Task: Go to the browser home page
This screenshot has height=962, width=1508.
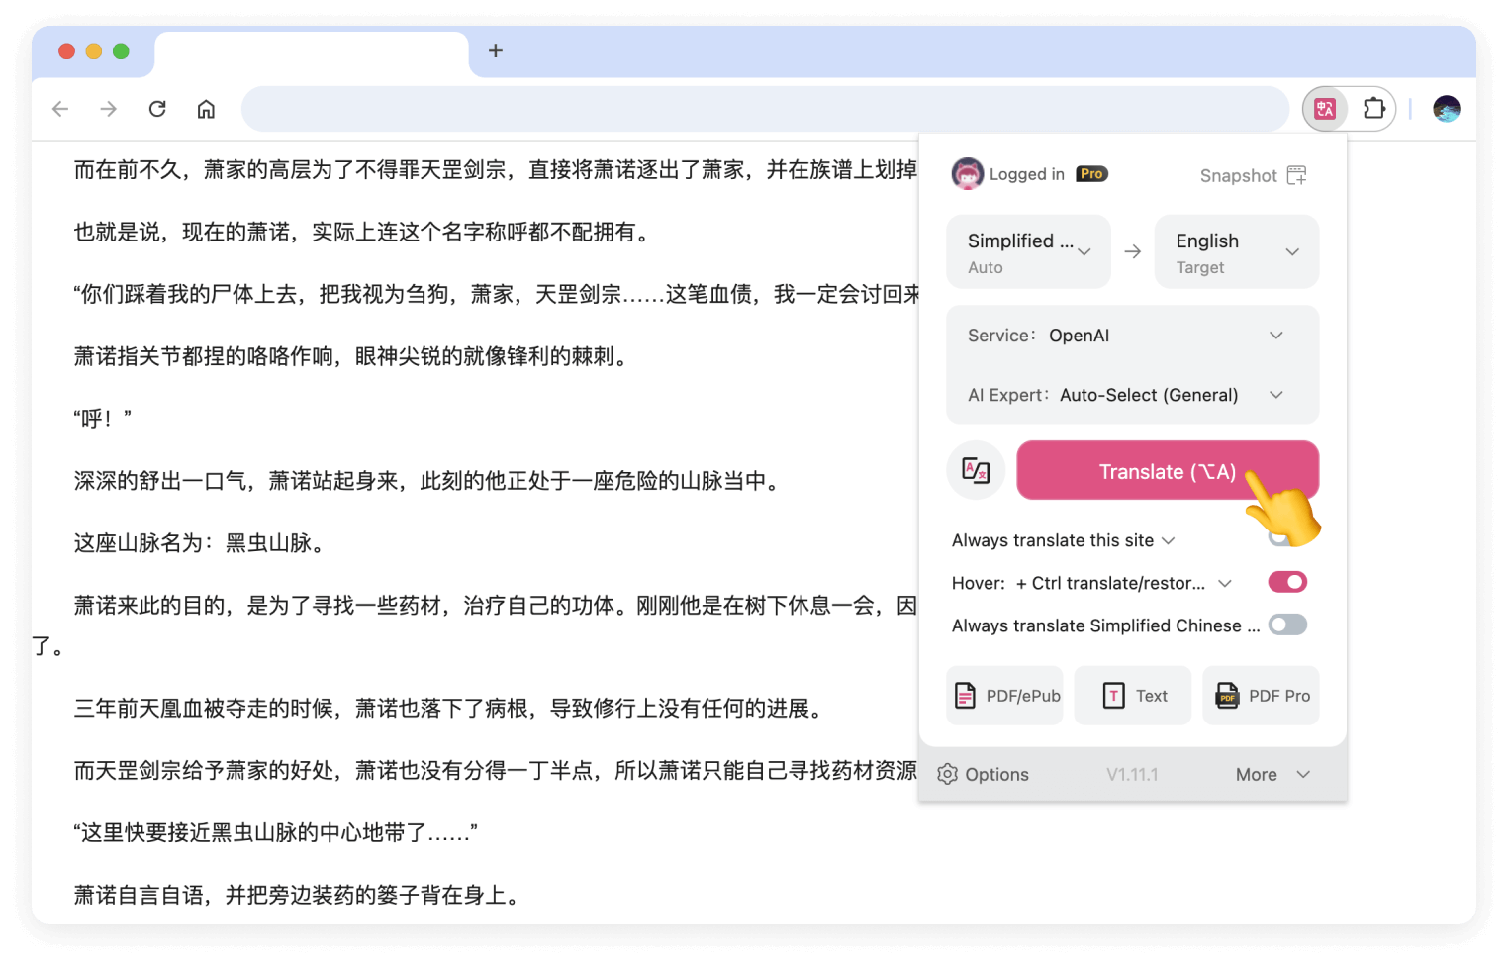Action: point(206,109)
